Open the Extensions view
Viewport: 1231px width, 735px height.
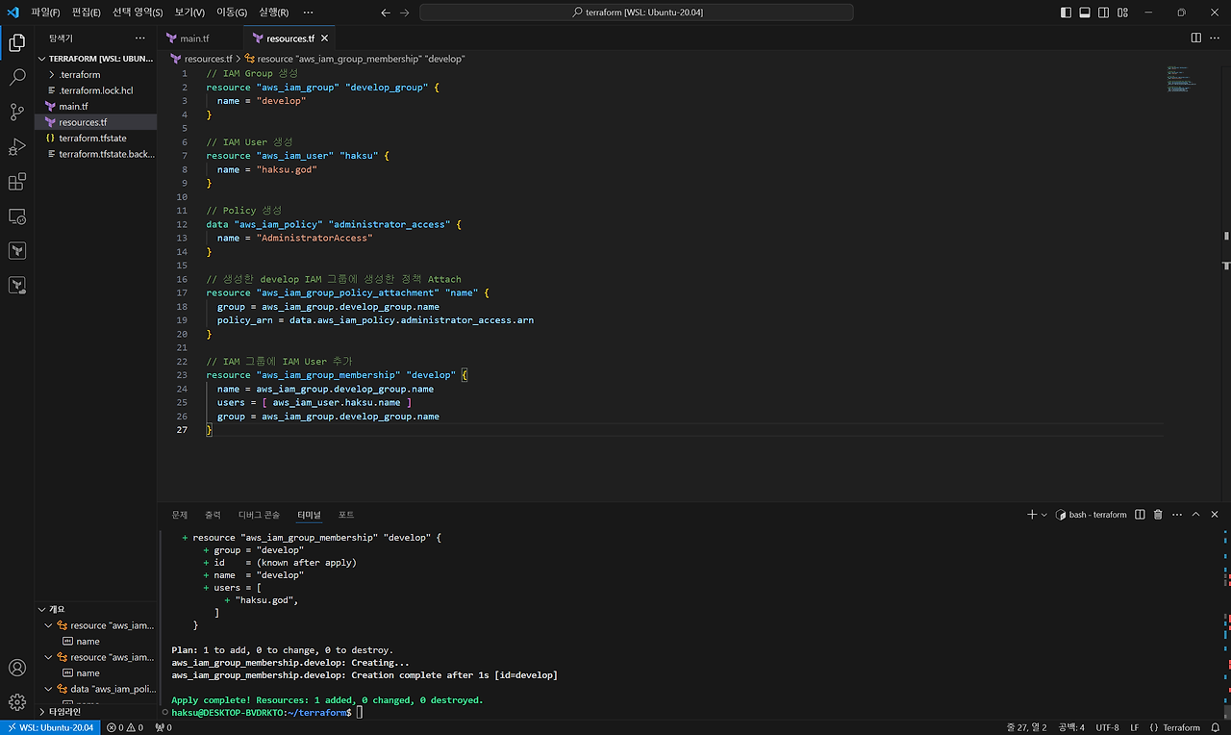[16, 182]
